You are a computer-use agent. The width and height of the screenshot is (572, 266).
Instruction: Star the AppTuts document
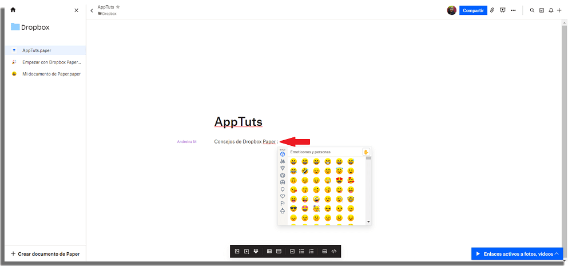118,7
